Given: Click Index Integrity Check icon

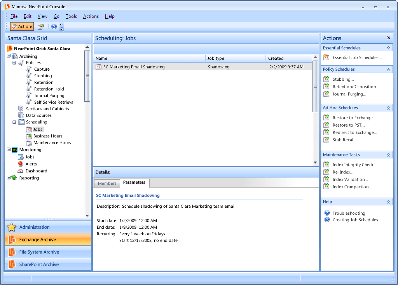Looking at the screenshot, I should (326, 164).
